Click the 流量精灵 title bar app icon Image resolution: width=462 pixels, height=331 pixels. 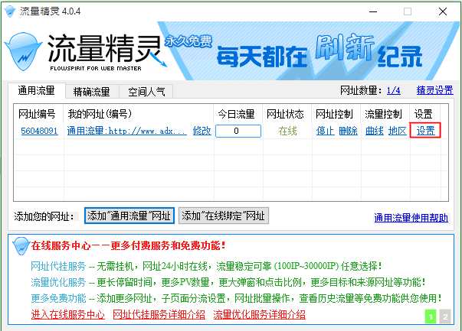pos(10,11)
